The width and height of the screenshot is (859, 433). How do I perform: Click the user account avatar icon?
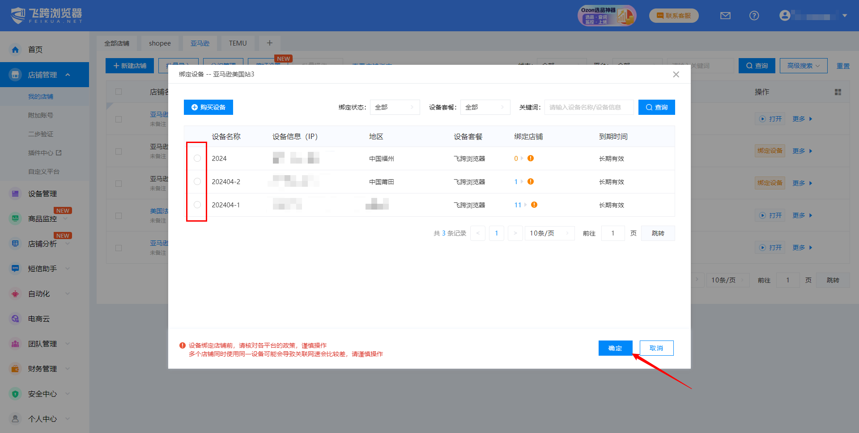coord(784,16)
